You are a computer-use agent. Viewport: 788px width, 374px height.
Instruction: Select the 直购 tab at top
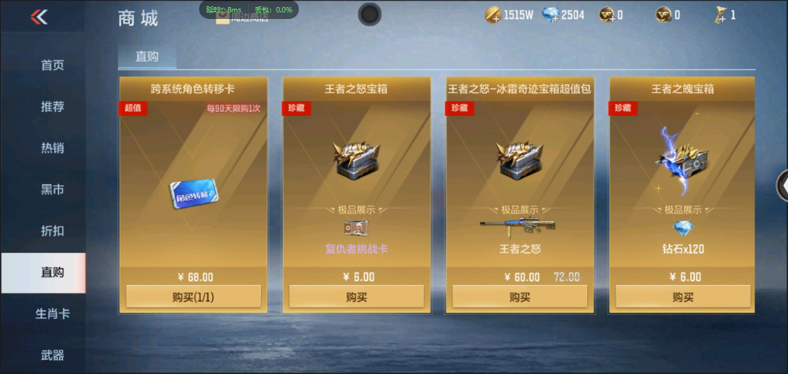click(x=147, y=57)
